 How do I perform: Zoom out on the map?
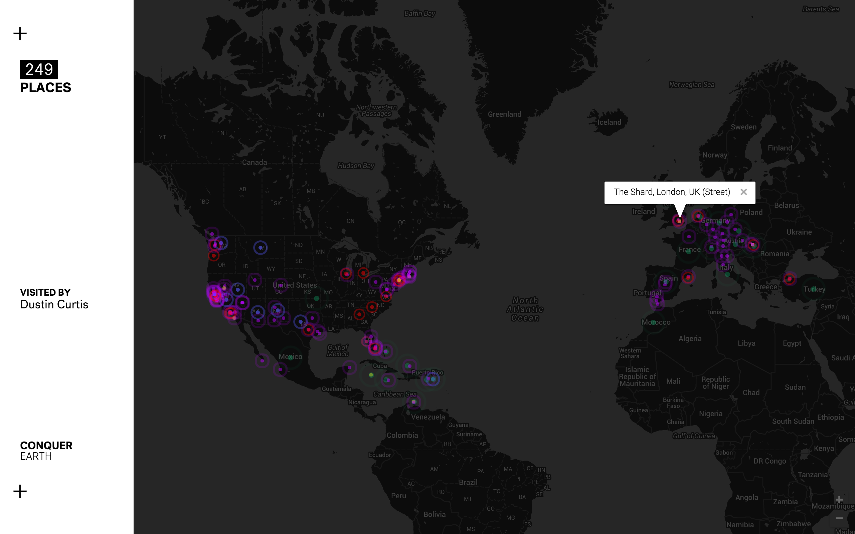pyautogui.click(x=839, y=518)
